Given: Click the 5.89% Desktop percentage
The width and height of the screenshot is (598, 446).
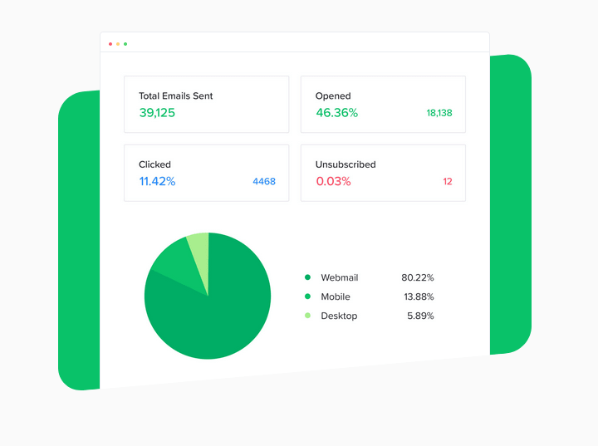Looking at the screenshot, I should coord(420,316).
